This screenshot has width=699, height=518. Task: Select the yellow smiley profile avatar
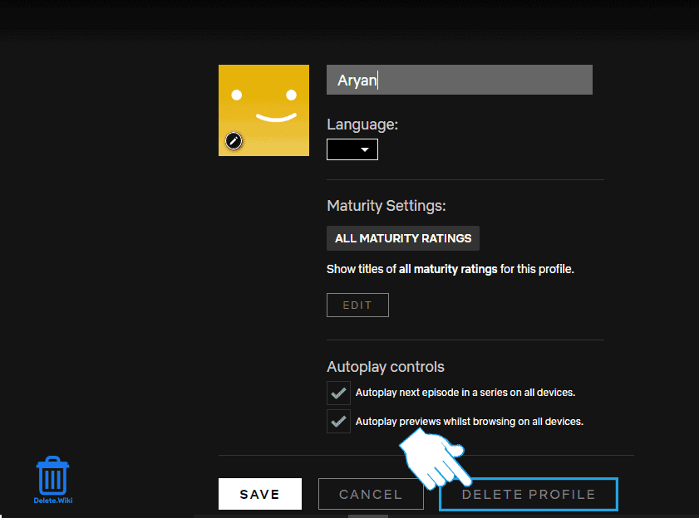[x=263, y=104]
